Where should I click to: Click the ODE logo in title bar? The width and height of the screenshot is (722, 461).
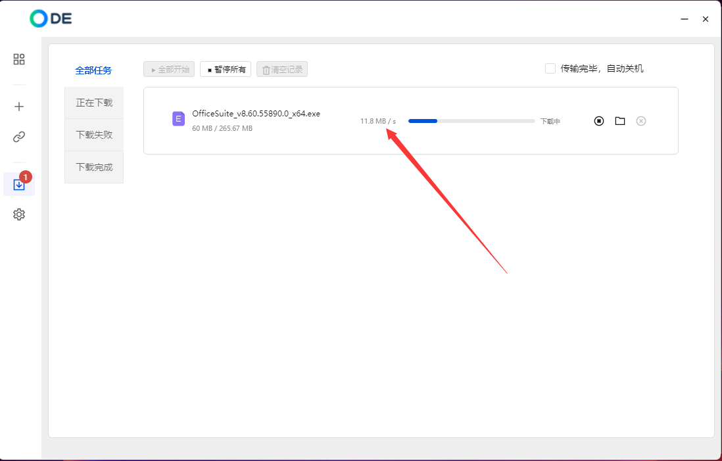(x=51, y=18)
